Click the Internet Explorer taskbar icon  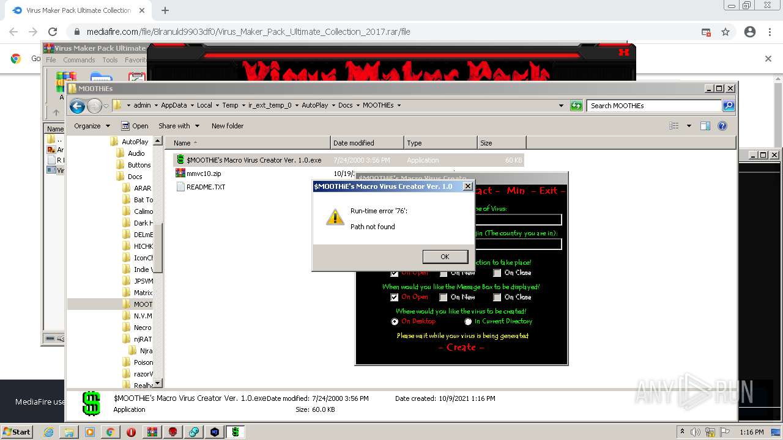48,432
